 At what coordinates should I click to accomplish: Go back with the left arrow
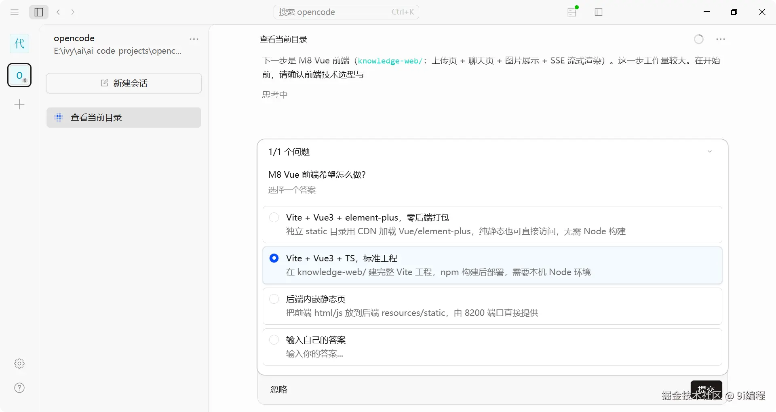(59, 12)
